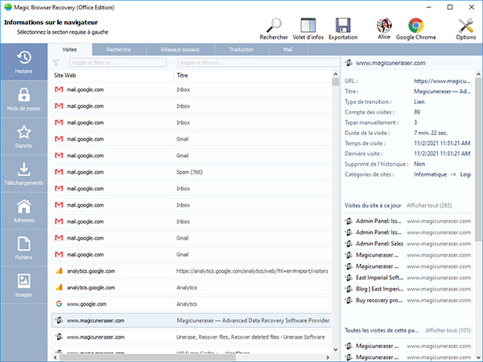Open the Histoire section in sidebar
This screenshot has width=483, height=362.
click(x=23, y=62)
